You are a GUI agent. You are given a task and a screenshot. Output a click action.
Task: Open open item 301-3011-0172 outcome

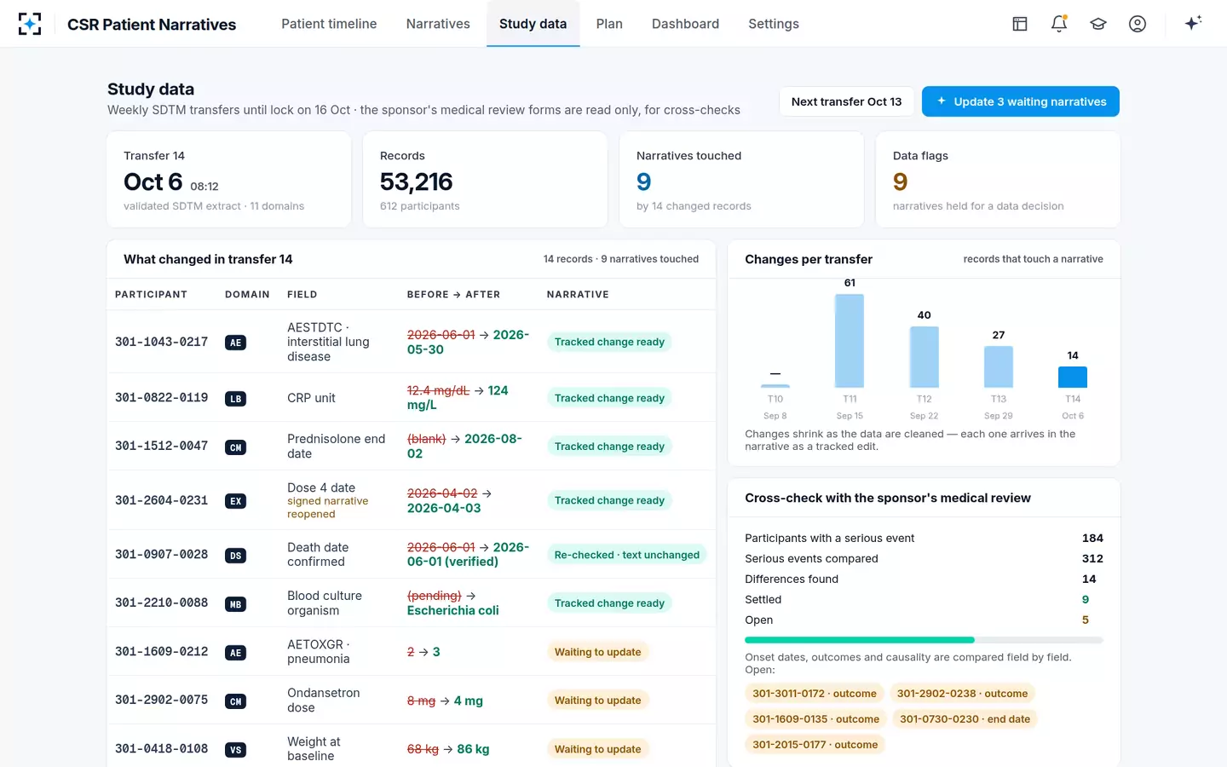(814, 694)
